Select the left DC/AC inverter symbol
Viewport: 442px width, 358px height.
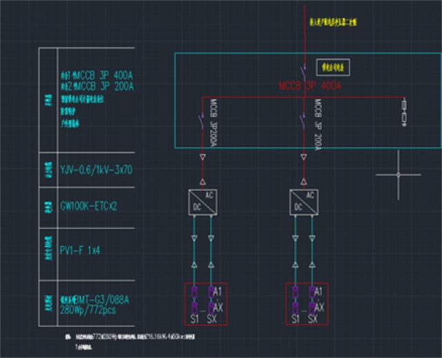tap(202, 201)
